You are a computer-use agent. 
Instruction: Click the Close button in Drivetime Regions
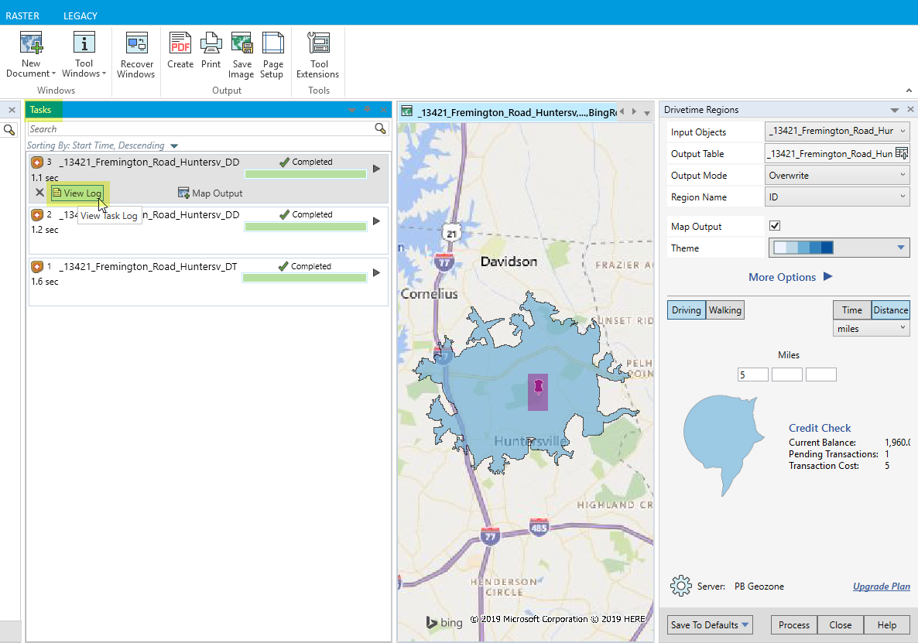pyautogui.click(x=840, y=625)
